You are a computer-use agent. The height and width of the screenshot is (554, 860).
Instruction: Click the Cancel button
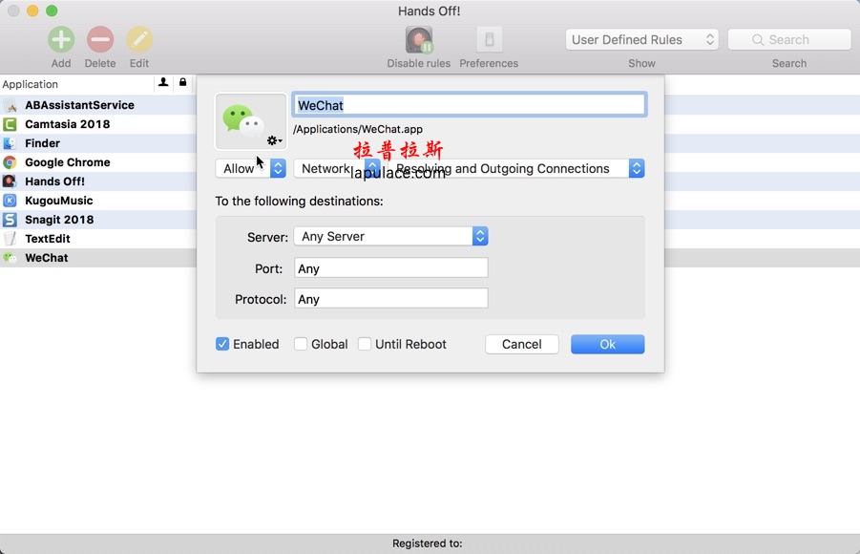tap(521, 344)
